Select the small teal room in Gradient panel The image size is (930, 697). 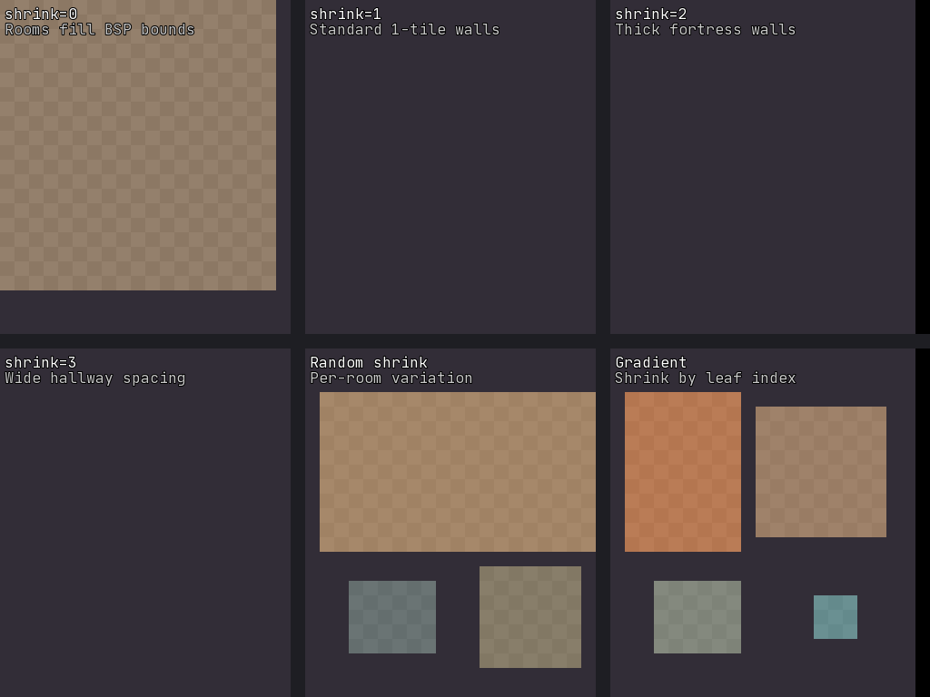pos(836,617)
